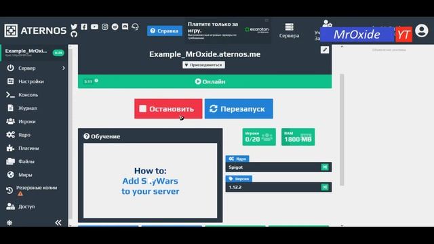Viewport: 434px width, 244px height.
Task: Stop server with Остановить button
Action: pos(168,108)
